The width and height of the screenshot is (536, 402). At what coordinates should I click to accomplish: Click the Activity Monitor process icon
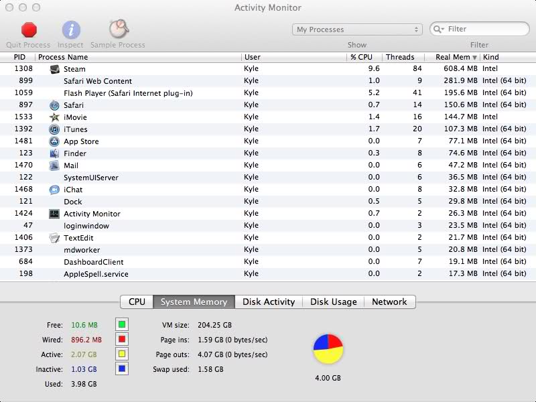pyautogui.click(x=54, y=214)
